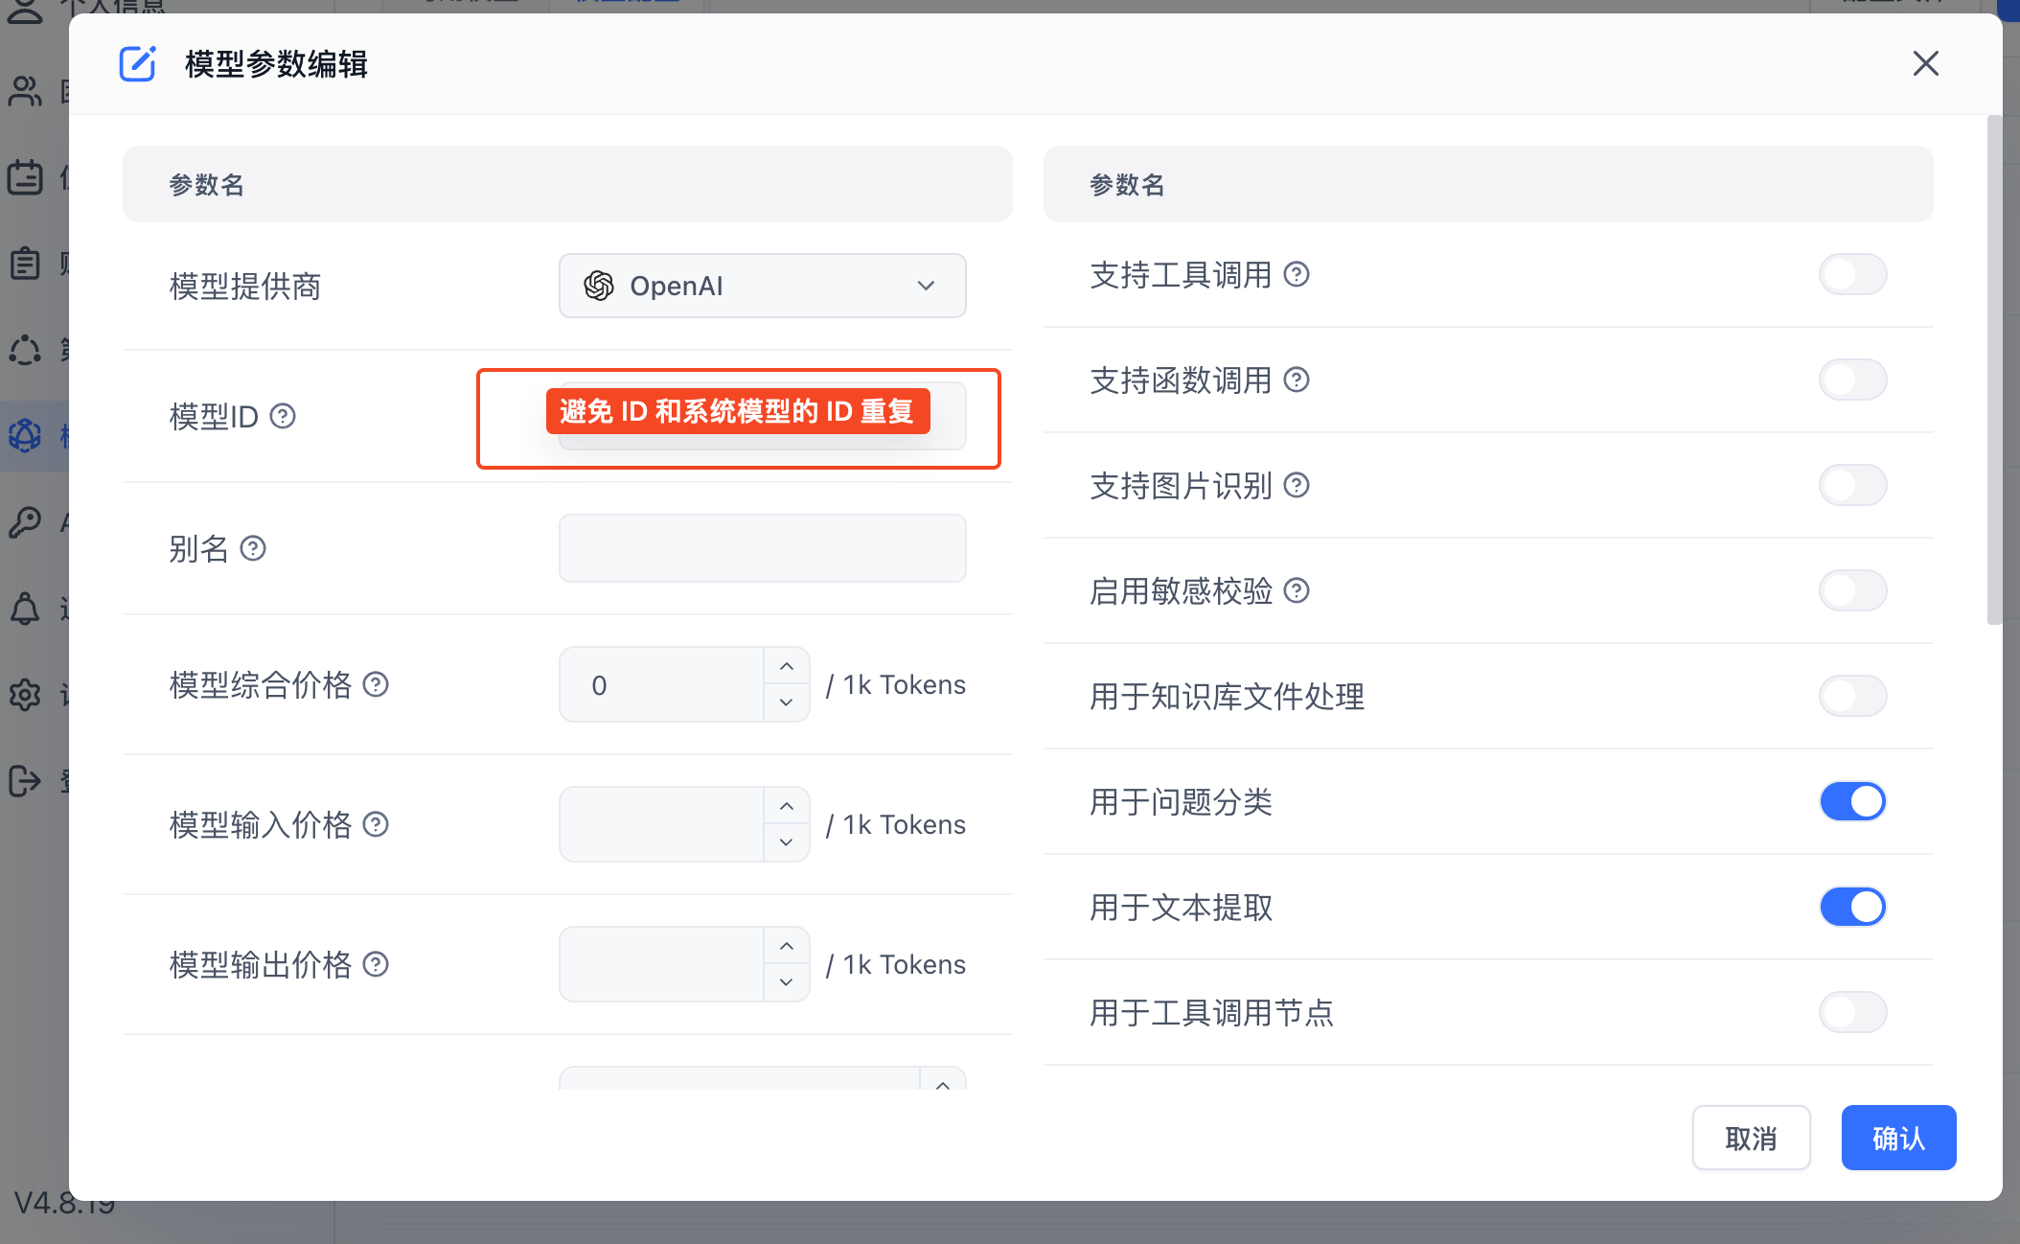Click help icon beside 支持函数调用
This screenshot has height=1244, width=2020.
[x=1297, y=380]
